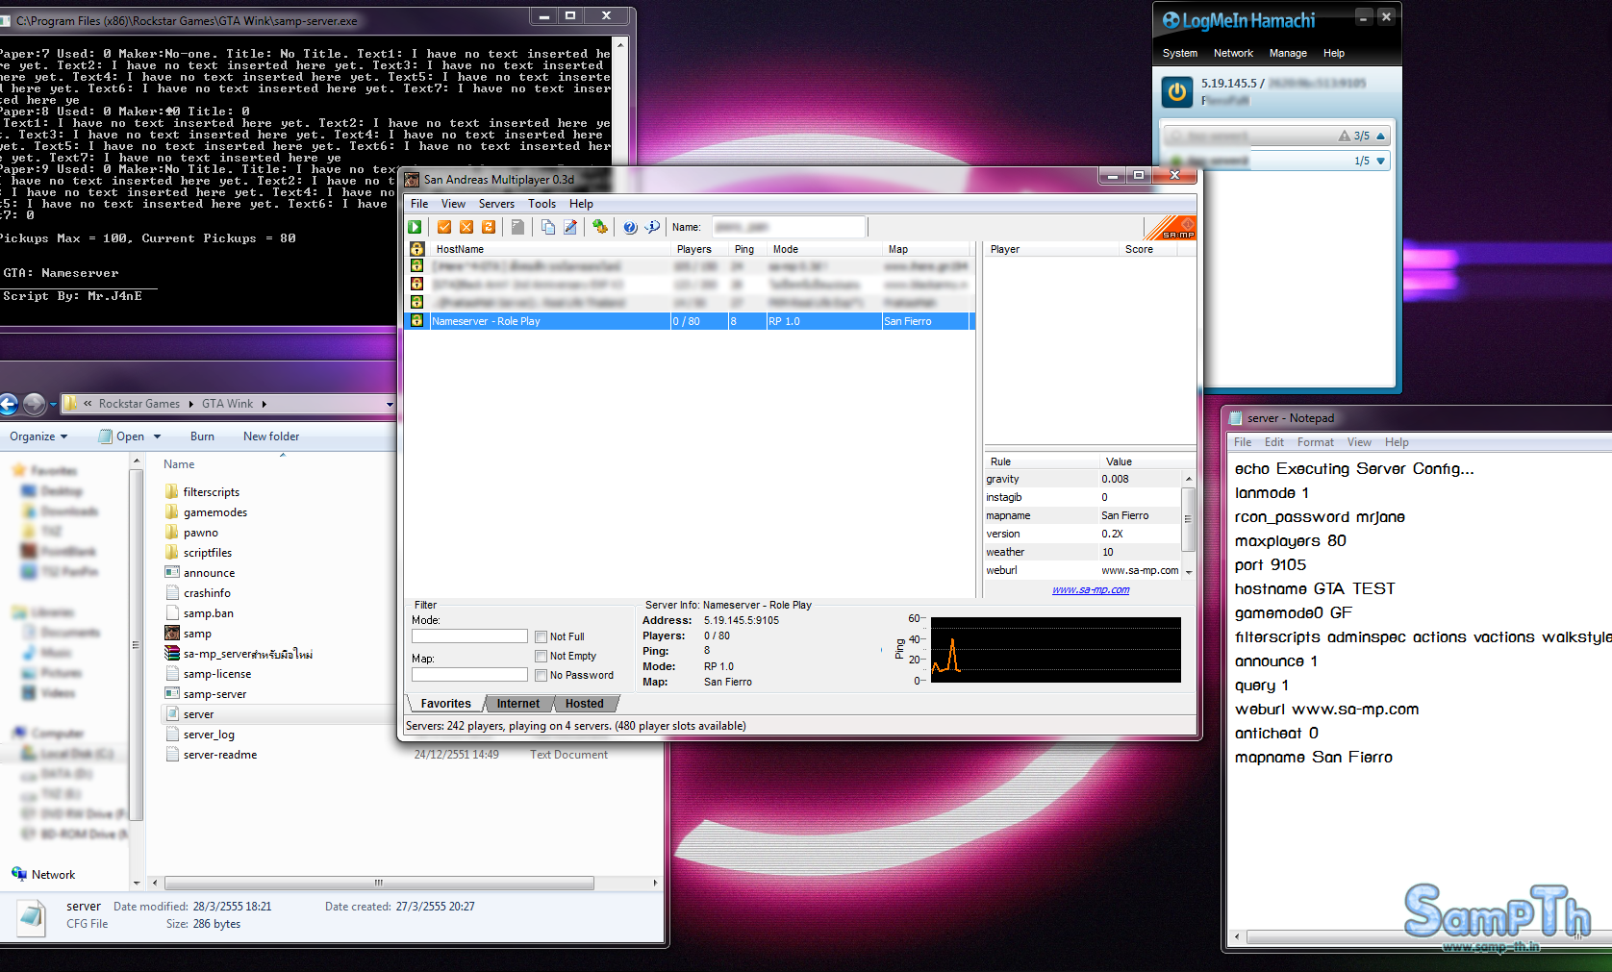Click lock icon of Nameserver row
The width and height of the screenshot is (1612, 972).
click(416, 320)
